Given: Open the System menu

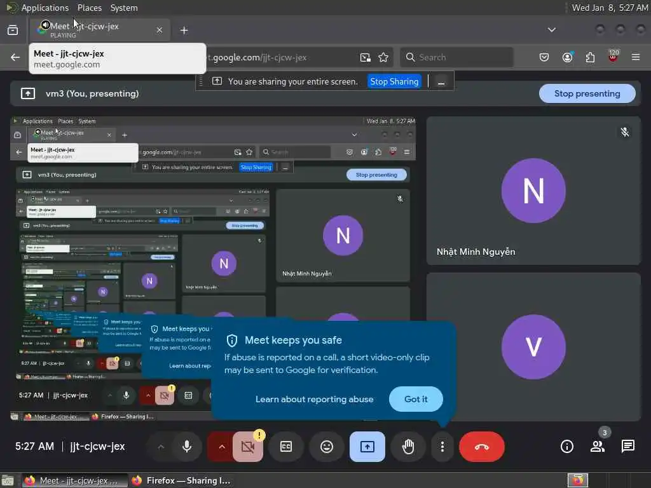Looking at the screenshot, I should pos(124,8).
